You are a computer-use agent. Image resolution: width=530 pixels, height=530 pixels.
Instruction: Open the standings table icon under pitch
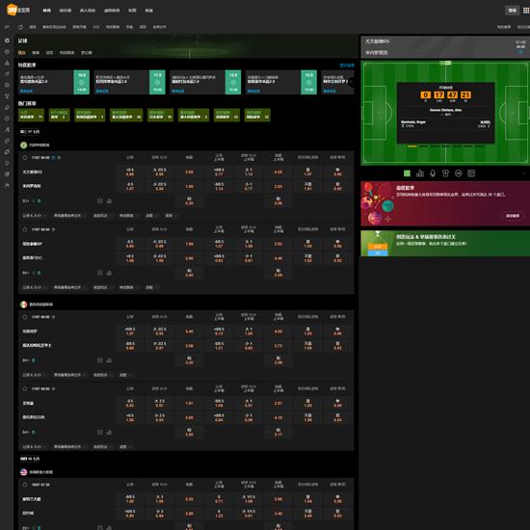pyautogui.click(x=471, y=173)
